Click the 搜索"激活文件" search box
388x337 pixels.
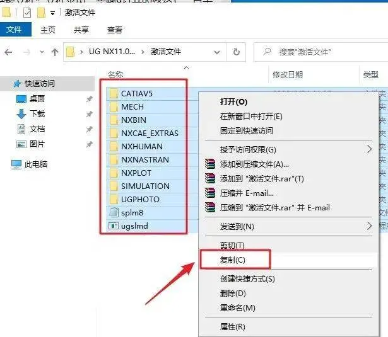(320, 52)
